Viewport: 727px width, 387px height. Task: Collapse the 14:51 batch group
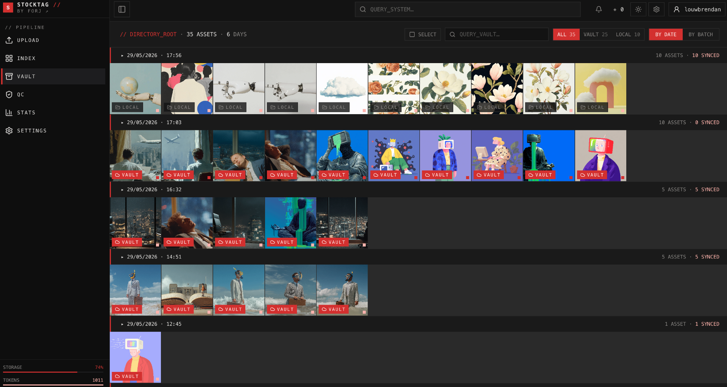coord(122,257)
